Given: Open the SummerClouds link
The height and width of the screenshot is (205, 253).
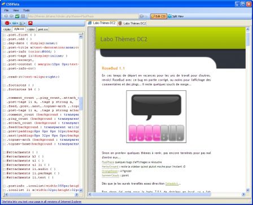Looking at the screenshot, I should tap(111, 176).
